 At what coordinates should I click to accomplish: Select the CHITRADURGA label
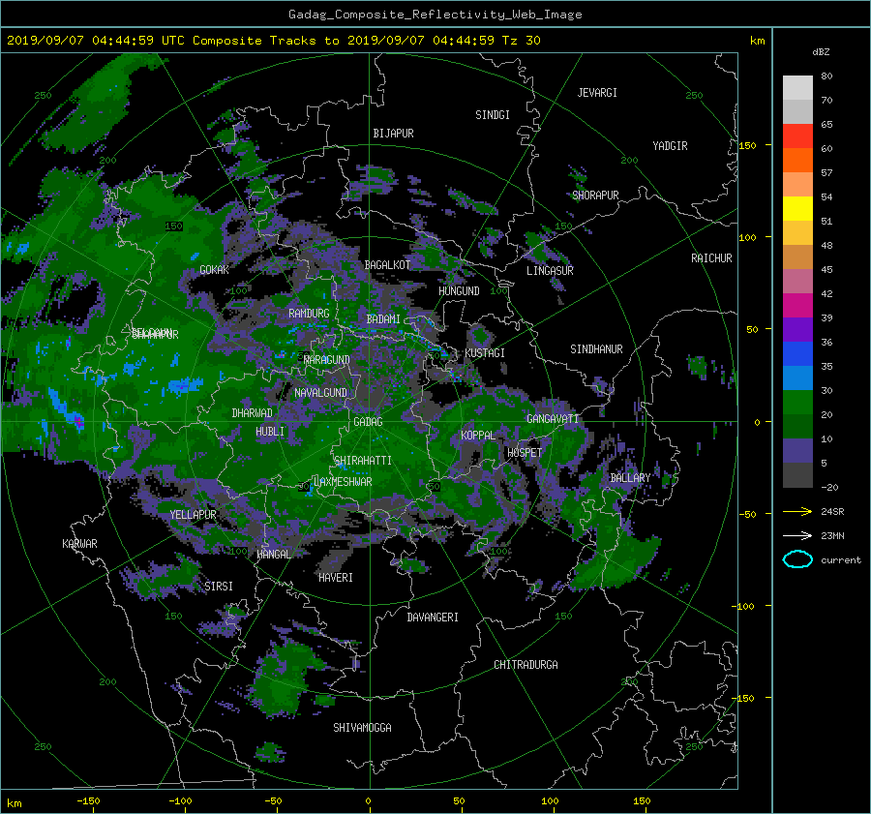(526, 665)
